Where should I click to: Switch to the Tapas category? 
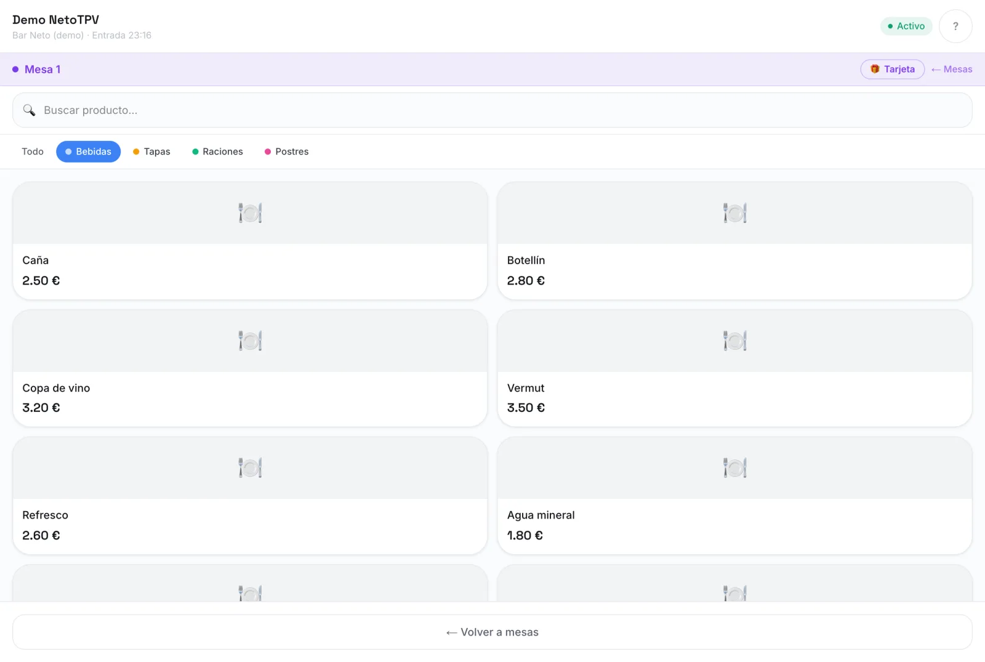[151, 151]
